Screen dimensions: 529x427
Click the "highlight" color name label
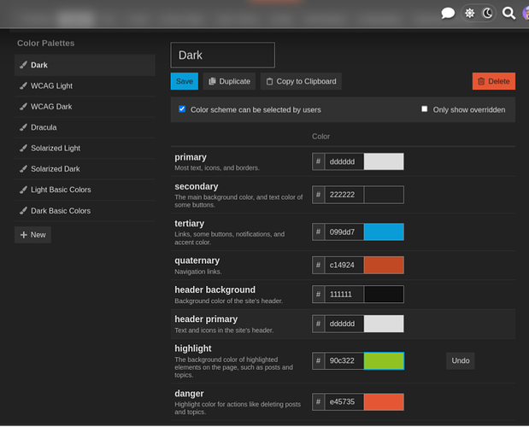pos(193,348)
